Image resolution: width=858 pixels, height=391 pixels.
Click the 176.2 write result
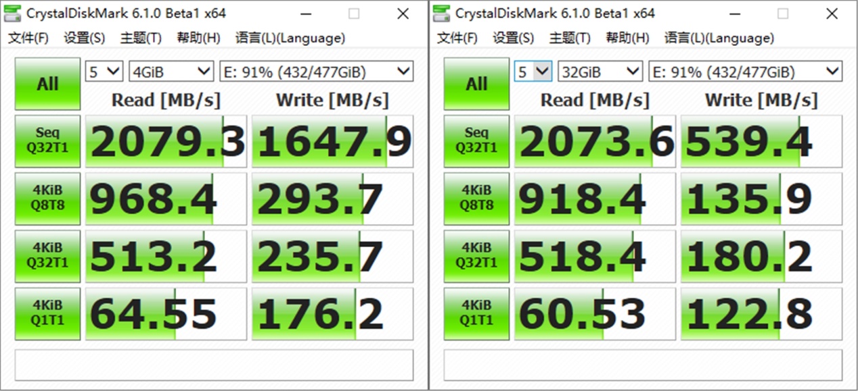click(x=332, y=313)
